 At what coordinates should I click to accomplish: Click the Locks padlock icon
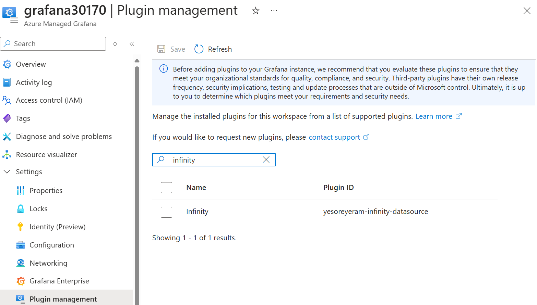(21, 209)
